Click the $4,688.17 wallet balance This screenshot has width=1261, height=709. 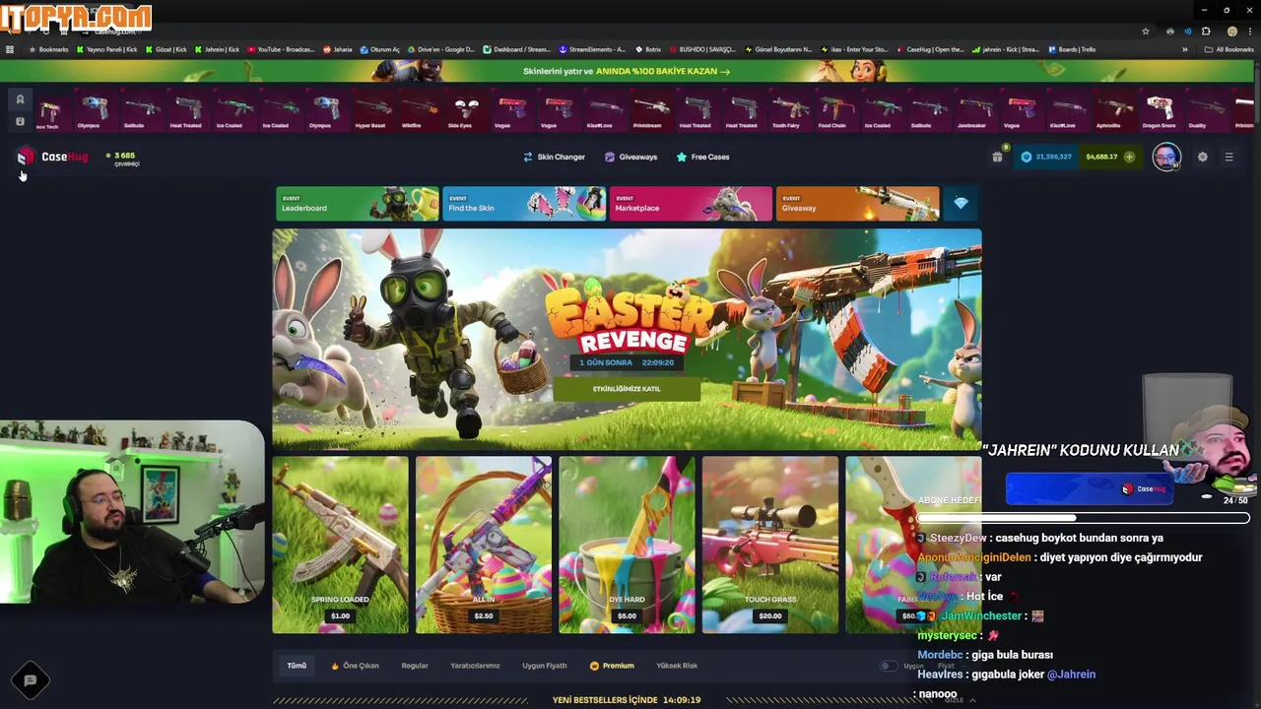(x=1101, y=157)
